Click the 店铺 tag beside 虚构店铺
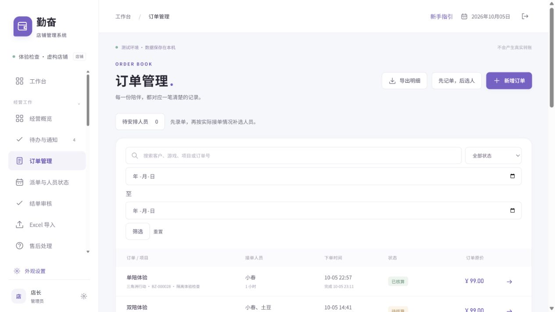The width and height of the screenshot is (555, 312). click(79, 57)
